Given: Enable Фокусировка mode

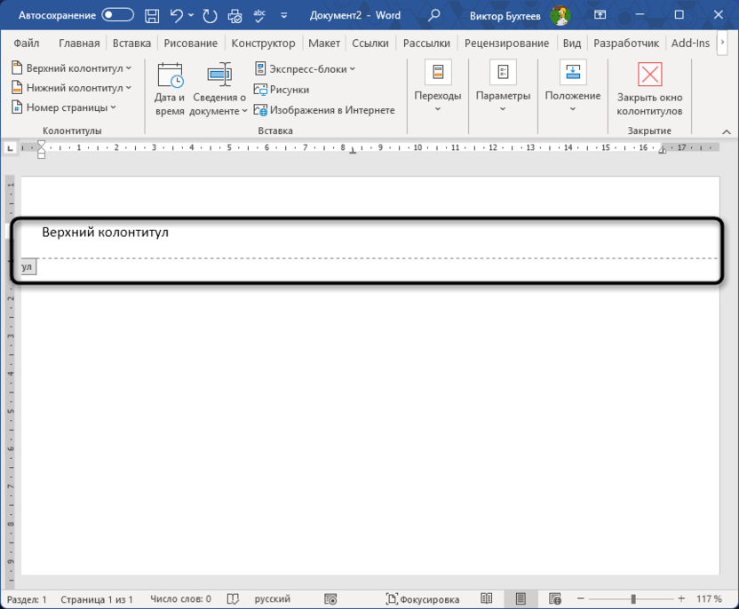Looking at the screenshot, I should pos(423,598).
